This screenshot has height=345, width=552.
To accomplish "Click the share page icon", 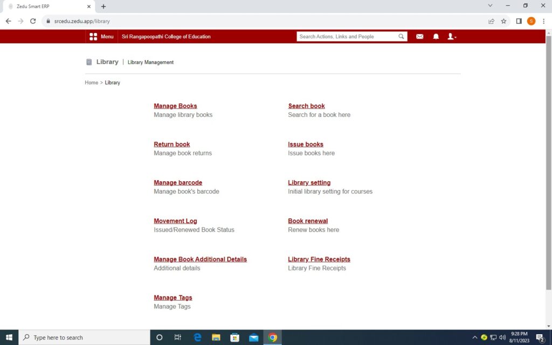I will [491, 21].
